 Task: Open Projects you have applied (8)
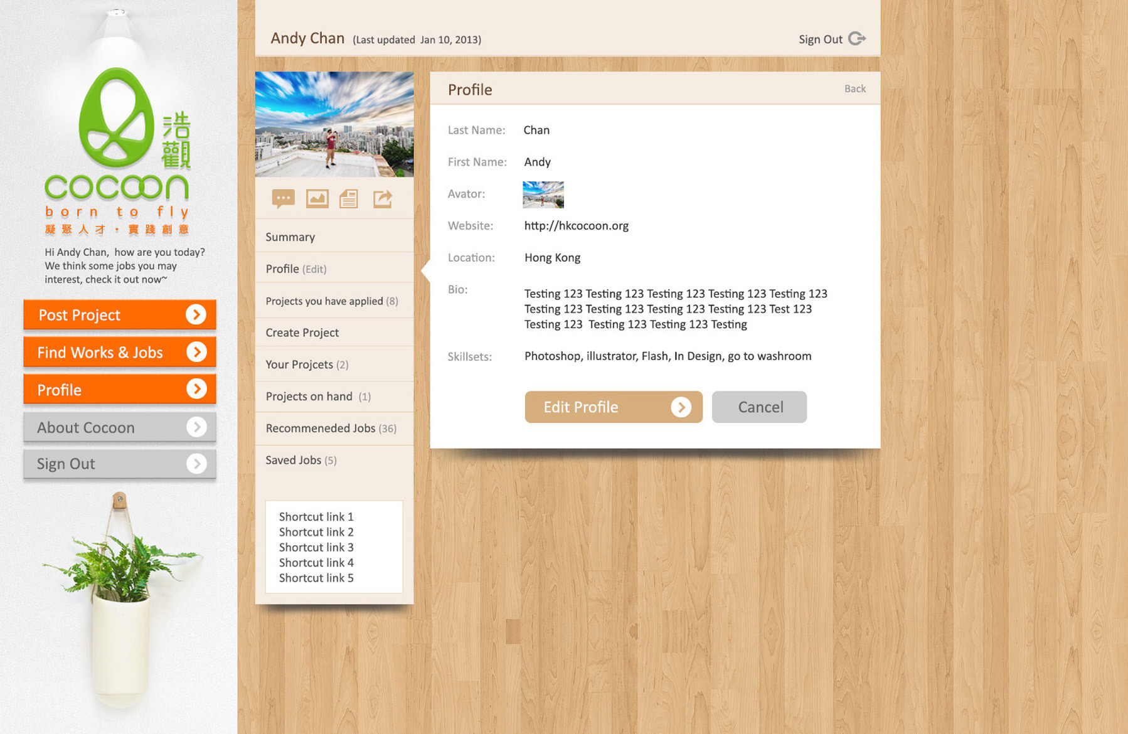334,301
